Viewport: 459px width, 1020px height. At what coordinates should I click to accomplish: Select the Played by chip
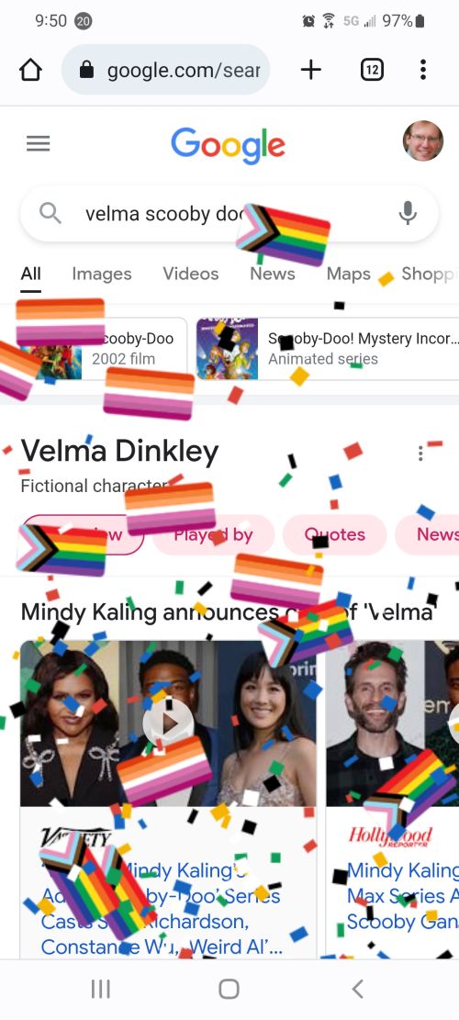coord(213,534)
